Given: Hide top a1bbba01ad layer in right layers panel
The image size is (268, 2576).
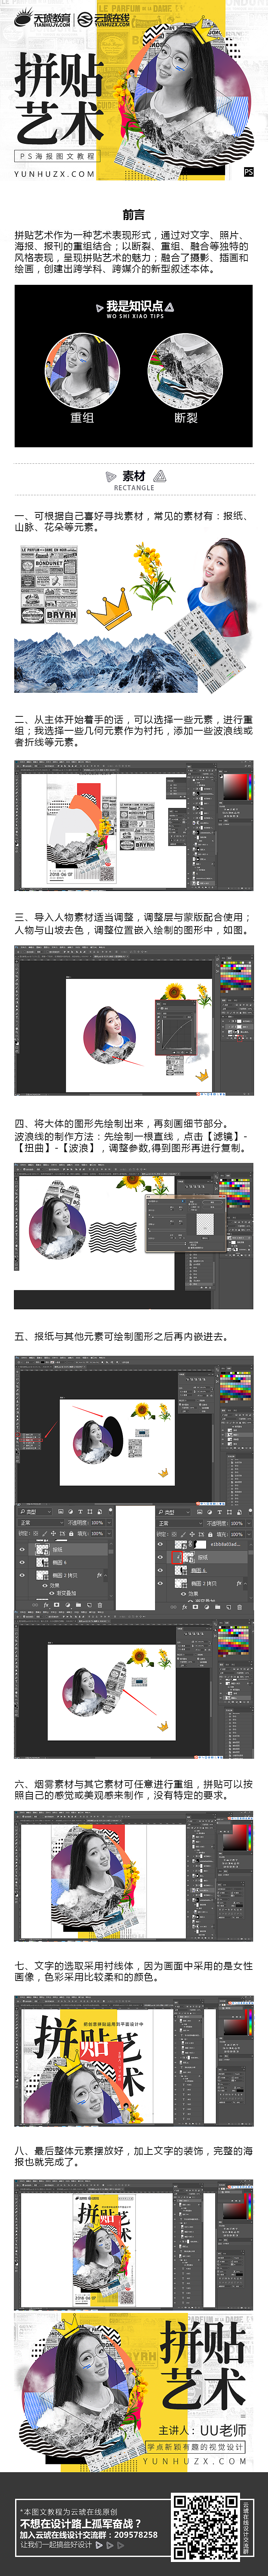Looking at the screenshot, I should point(160,1544).
